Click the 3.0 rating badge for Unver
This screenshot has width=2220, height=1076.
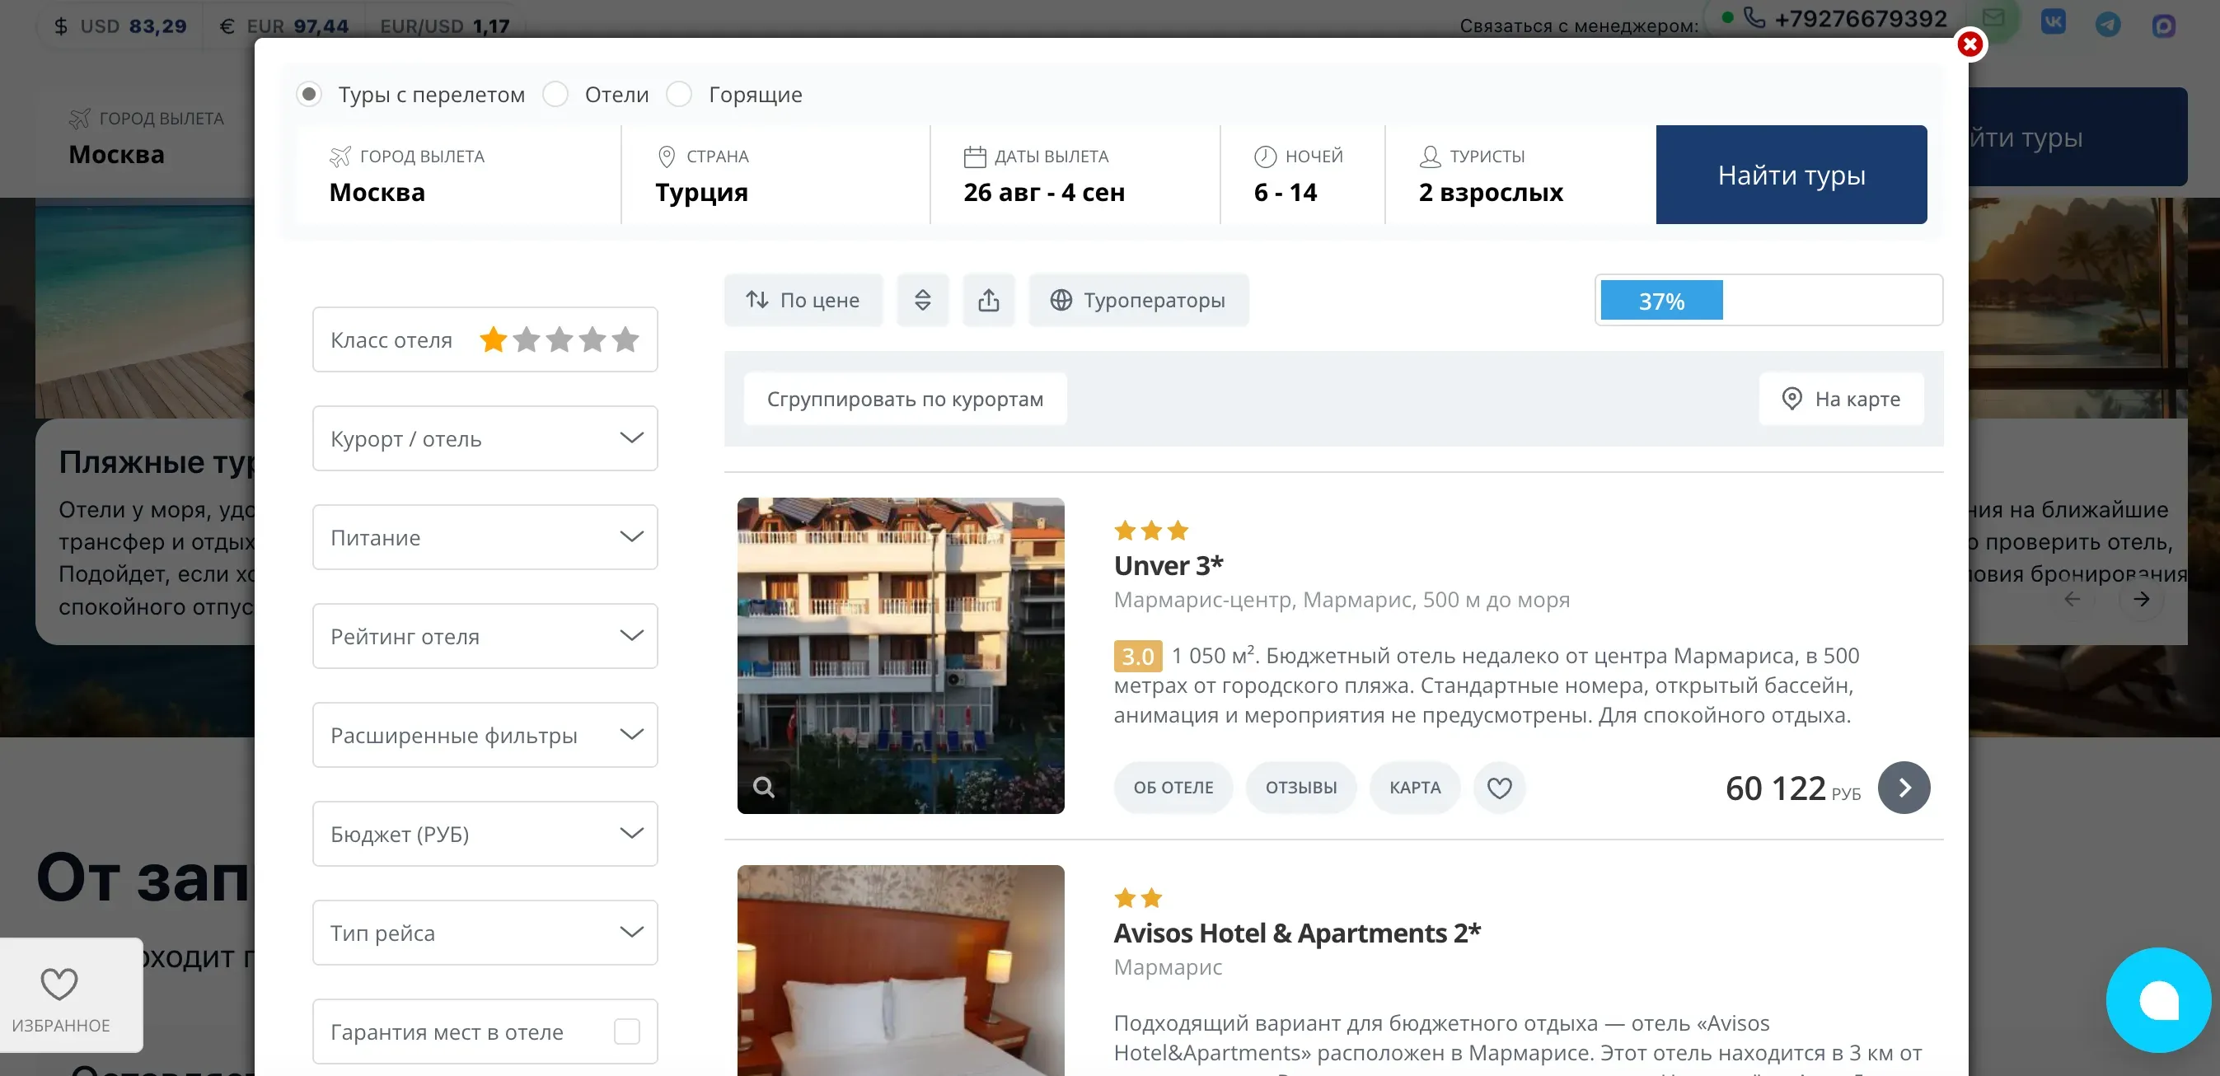(1136, 656)
